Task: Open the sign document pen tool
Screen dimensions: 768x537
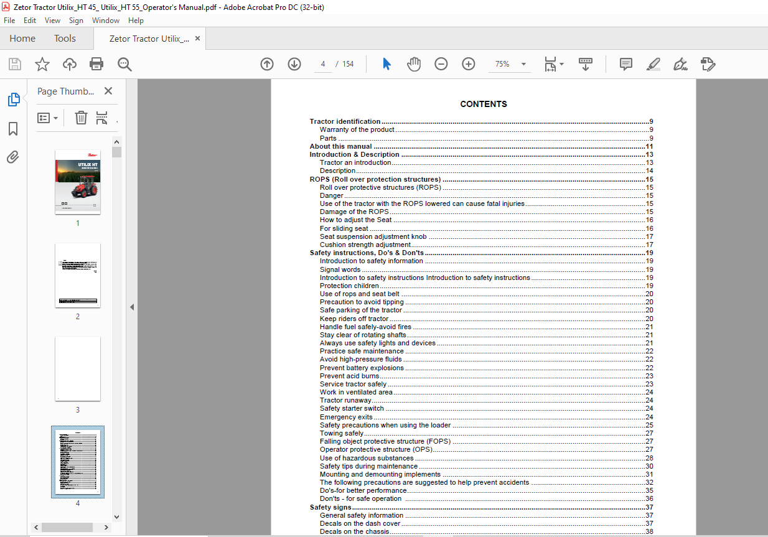Action: pos(680,64)
